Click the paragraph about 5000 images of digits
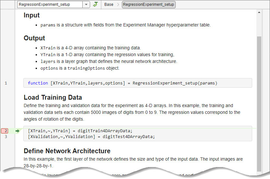270x179 pixels. 132,112
